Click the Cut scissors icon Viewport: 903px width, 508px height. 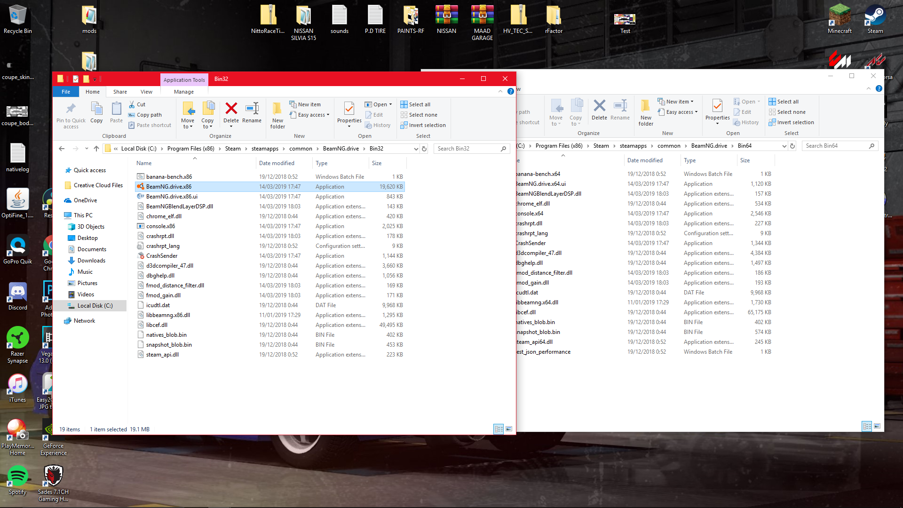(132, 104)
